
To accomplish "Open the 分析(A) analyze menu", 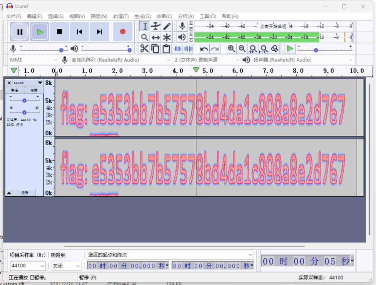I will [x=185, y=16].
